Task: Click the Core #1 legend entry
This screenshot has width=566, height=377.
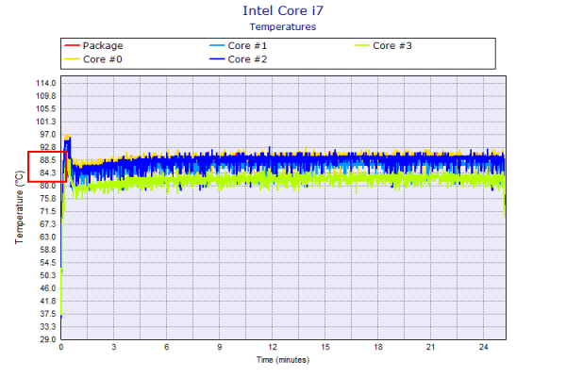Action: tap(239, 46)
